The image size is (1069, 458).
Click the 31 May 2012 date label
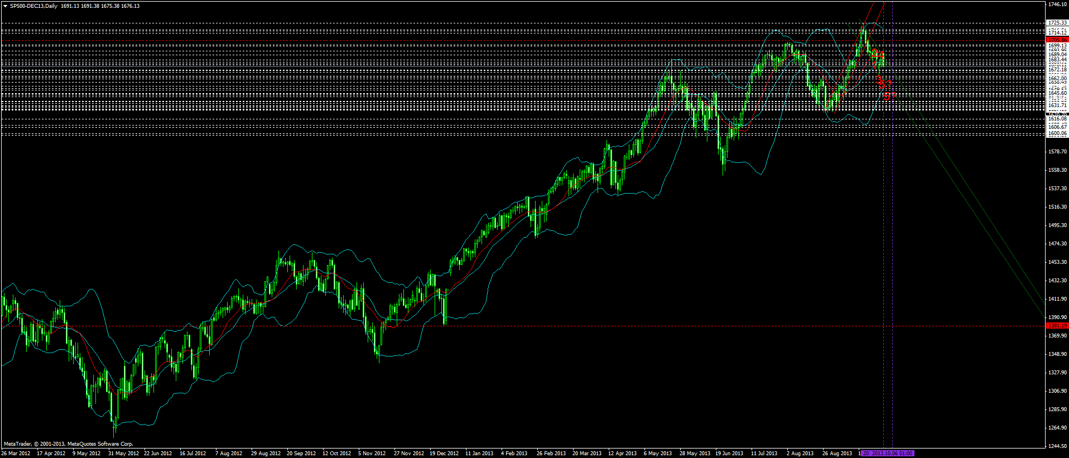123,454
